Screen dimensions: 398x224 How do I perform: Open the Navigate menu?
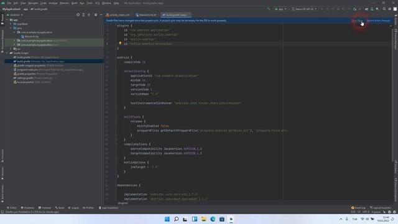click(33, 3)
